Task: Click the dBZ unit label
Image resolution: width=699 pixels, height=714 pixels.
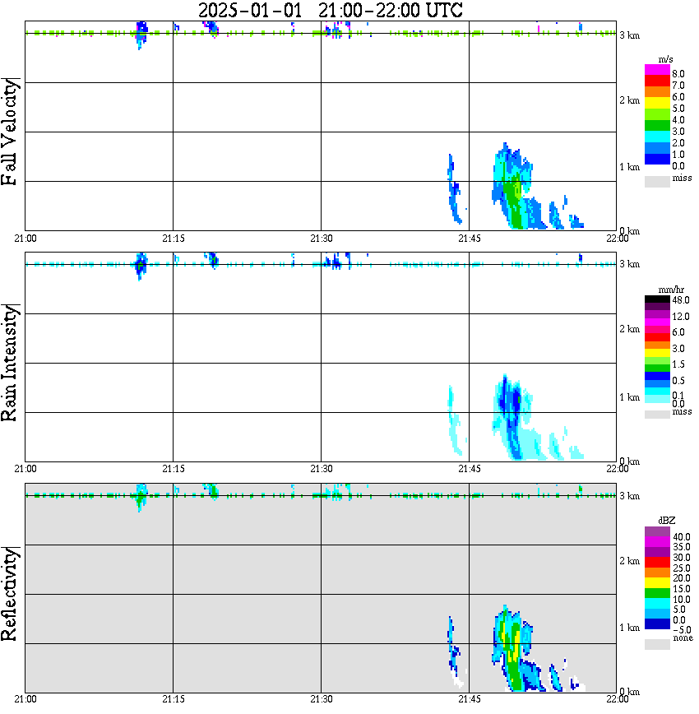Action: click(667, 521)
